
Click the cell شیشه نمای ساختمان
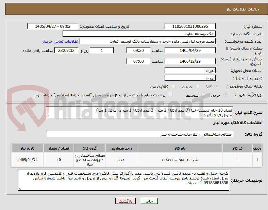tap(180, 160)
